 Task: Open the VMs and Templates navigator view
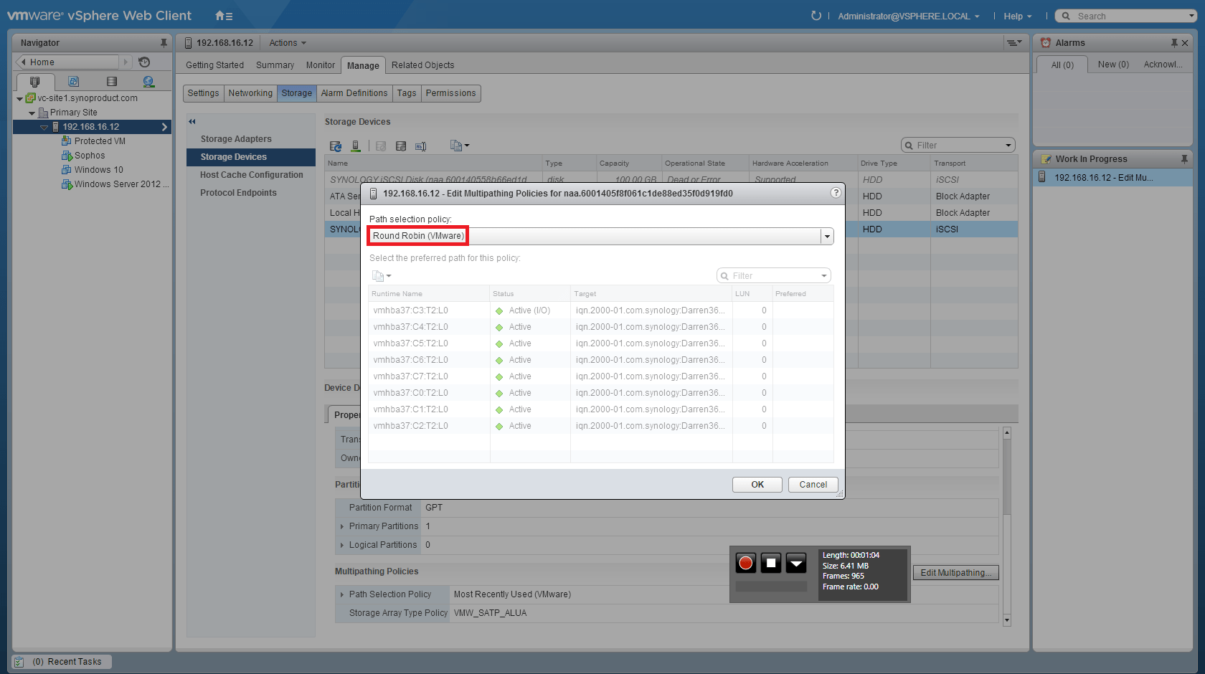coord(74,81)
